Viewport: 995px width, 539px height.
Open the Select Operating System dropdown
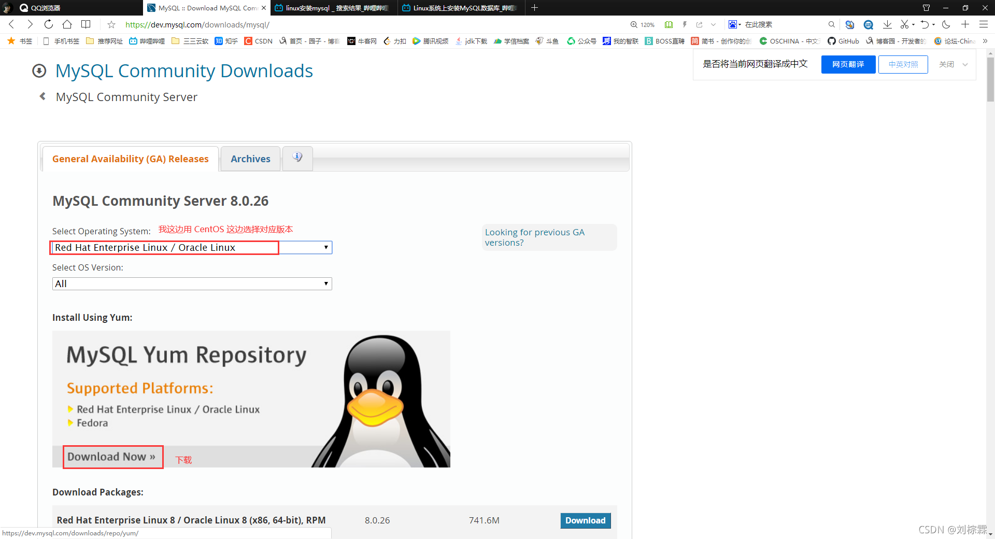coord(192,247)
